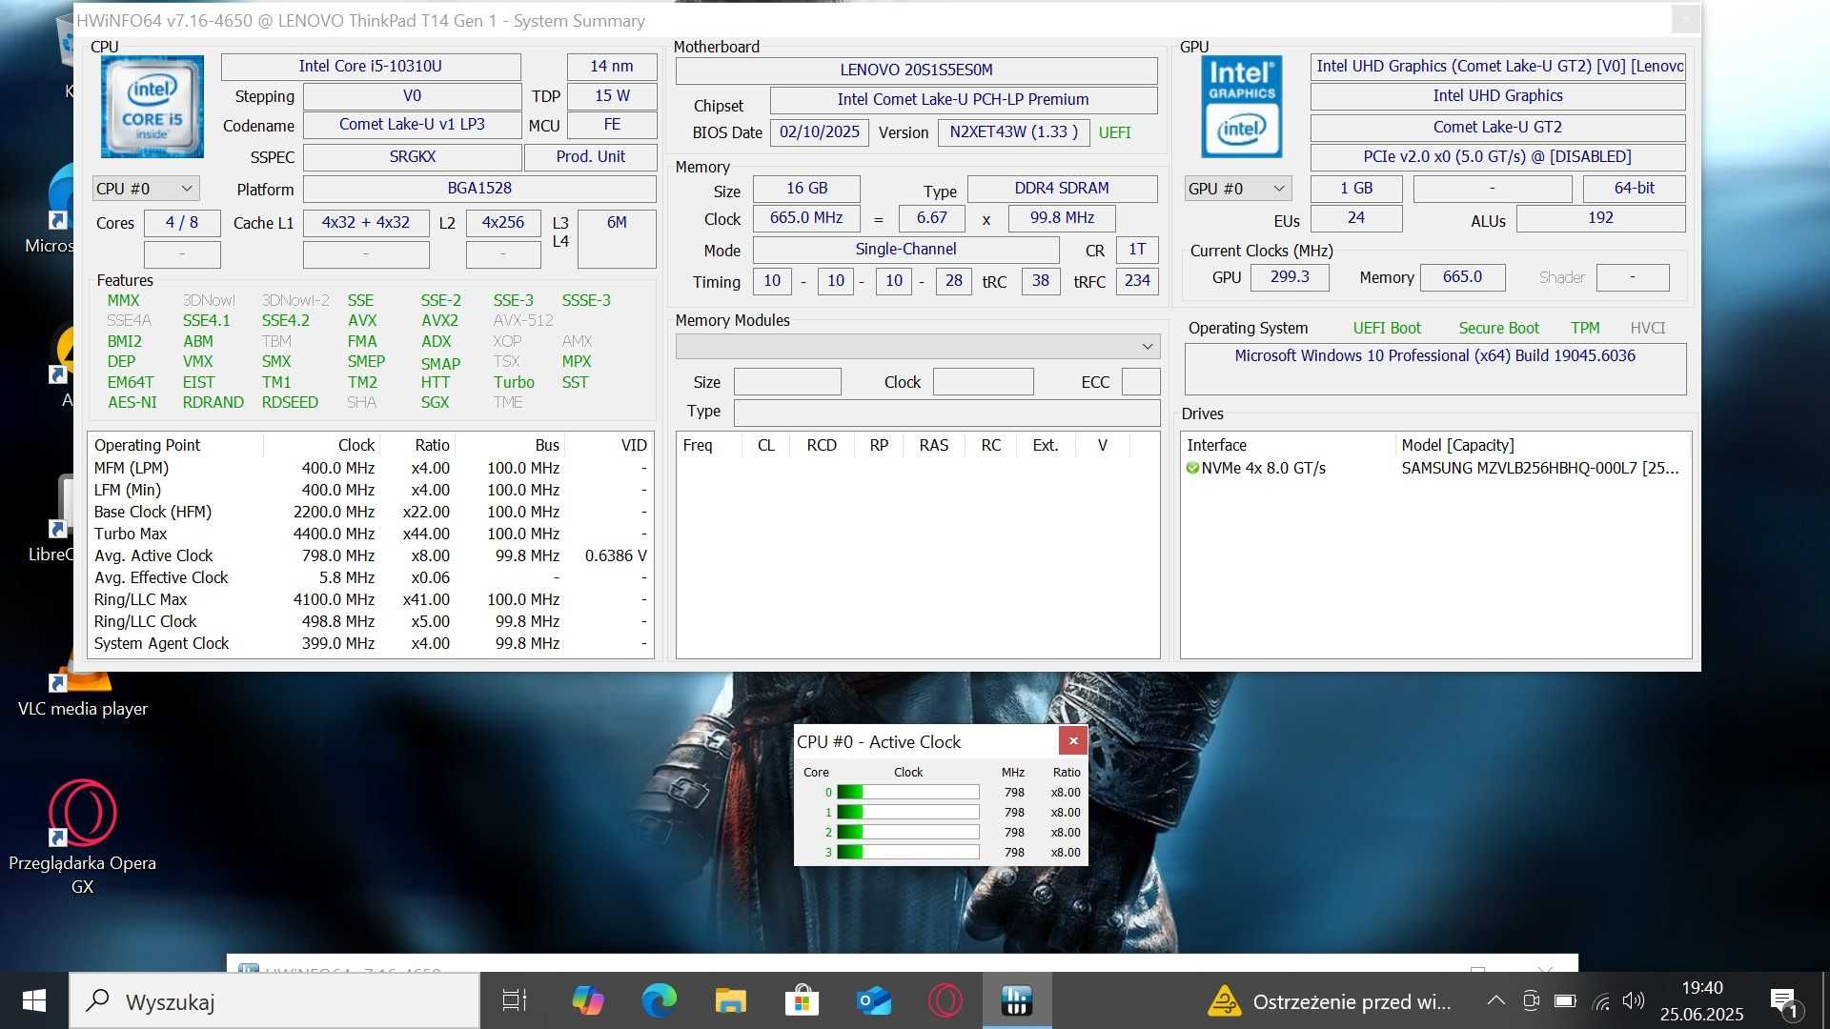Click the SAMSUNG MZVLB256HBHQ drive entry

coord(1539,468)
